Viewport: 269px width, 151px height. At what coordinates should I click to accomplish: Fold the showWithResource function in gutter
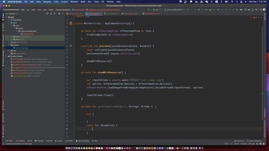tap(74, 73)
